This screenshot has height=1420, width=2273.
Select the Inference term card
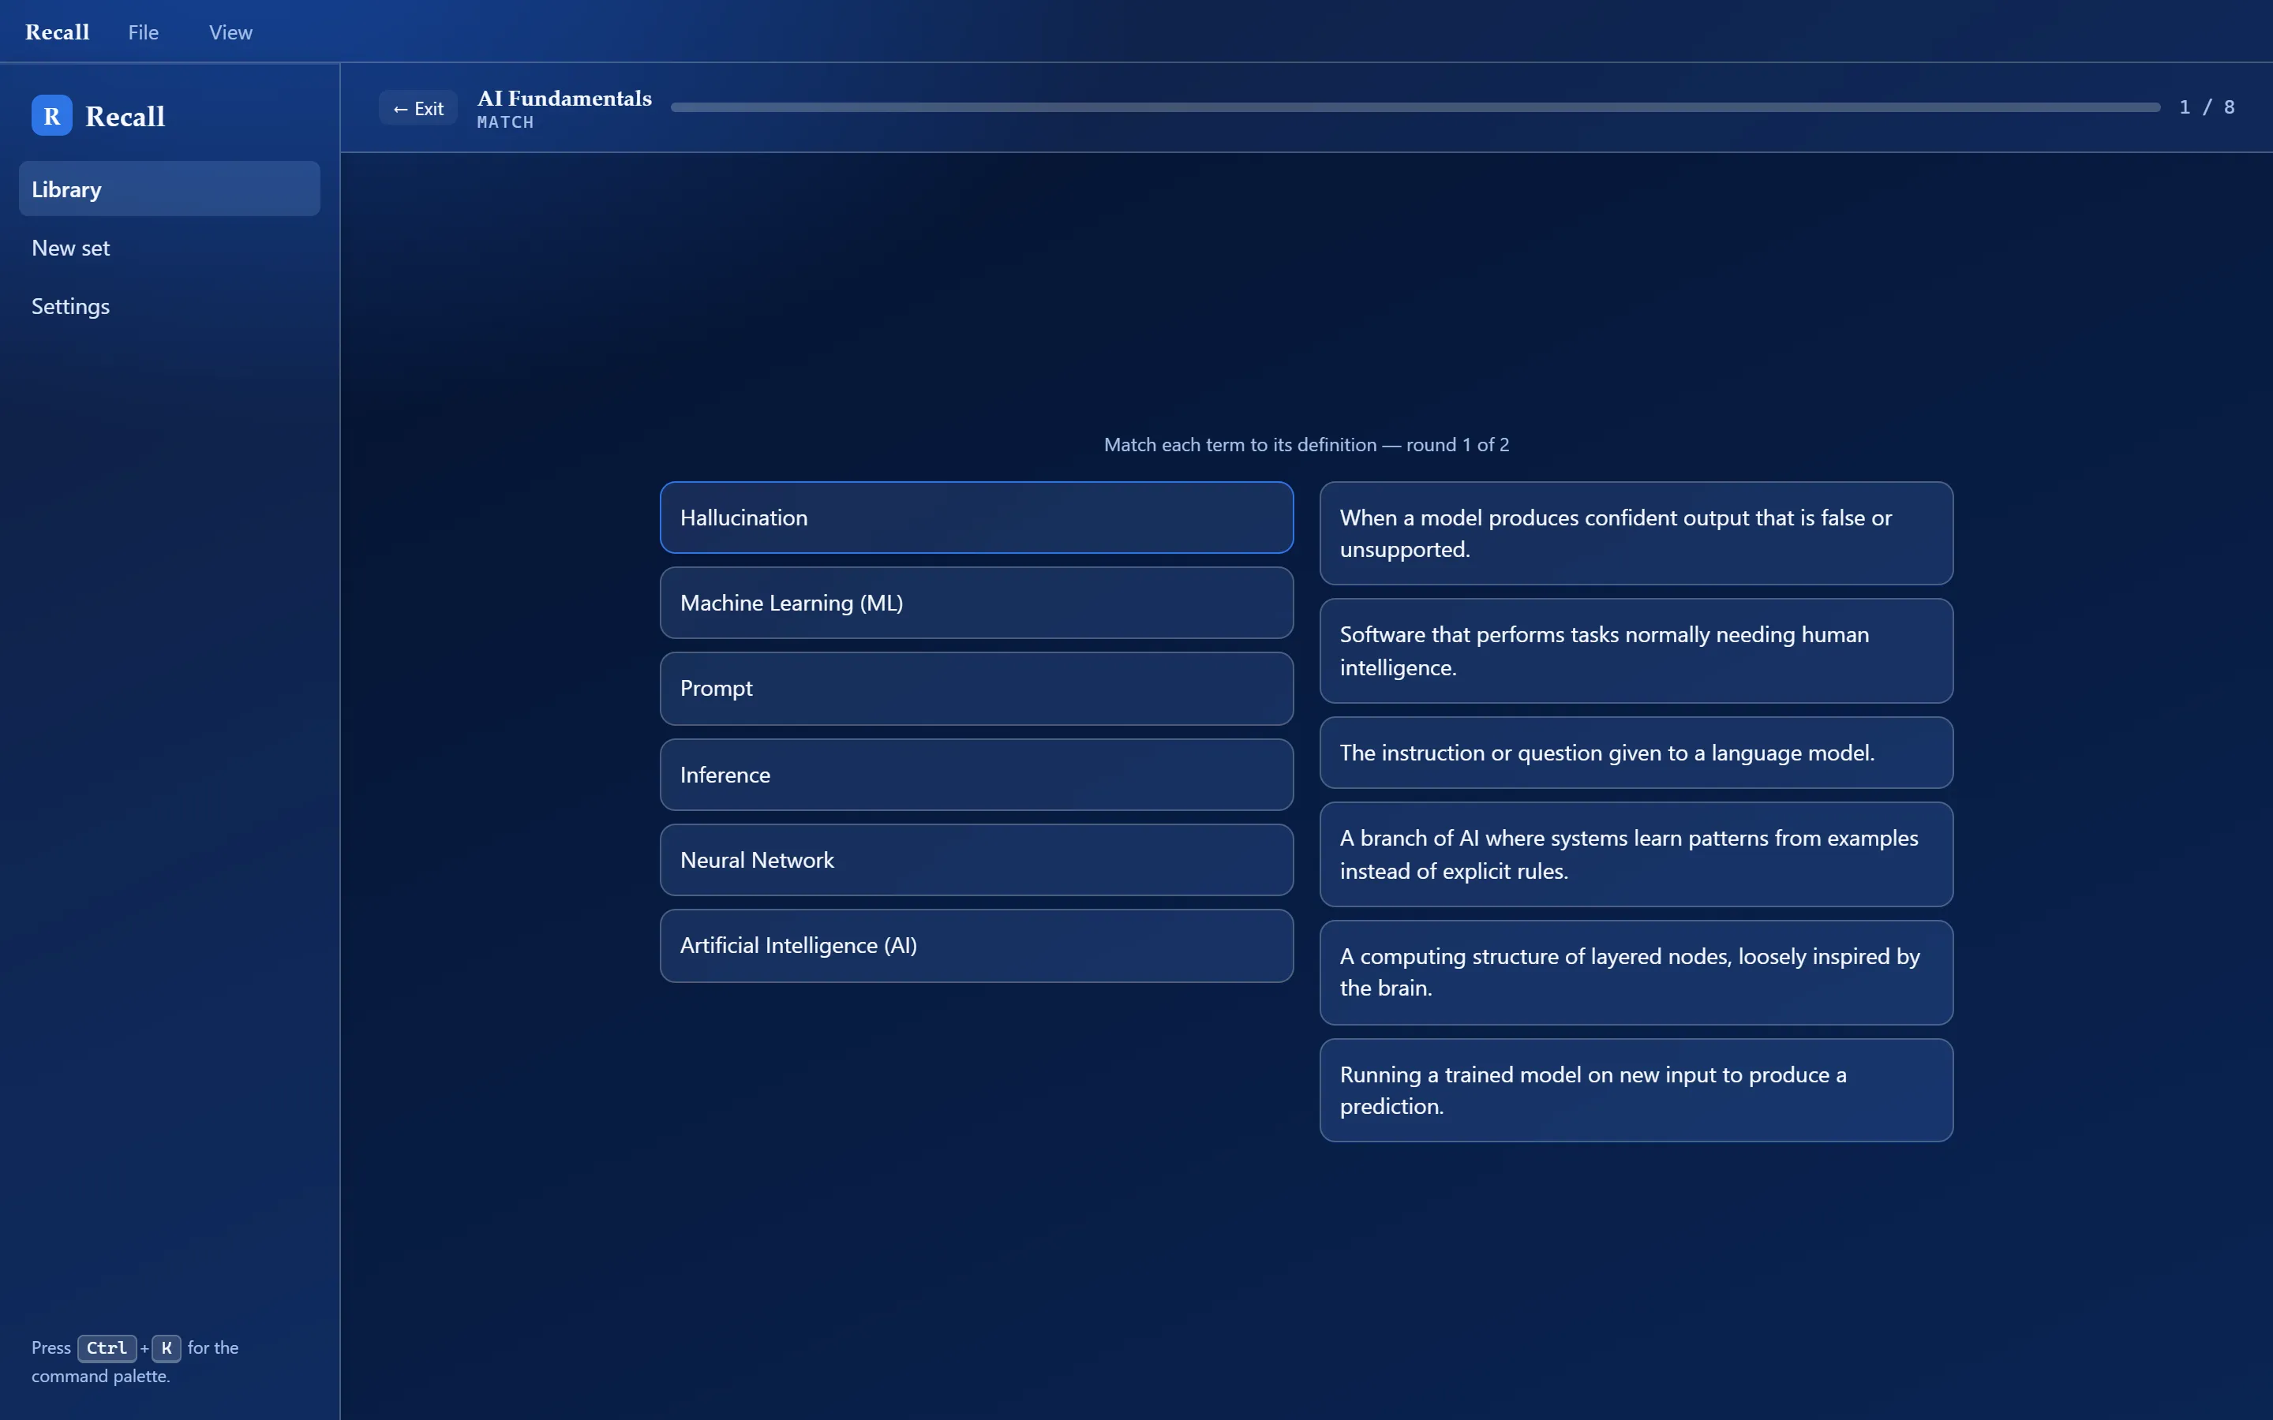pos(975,775)
